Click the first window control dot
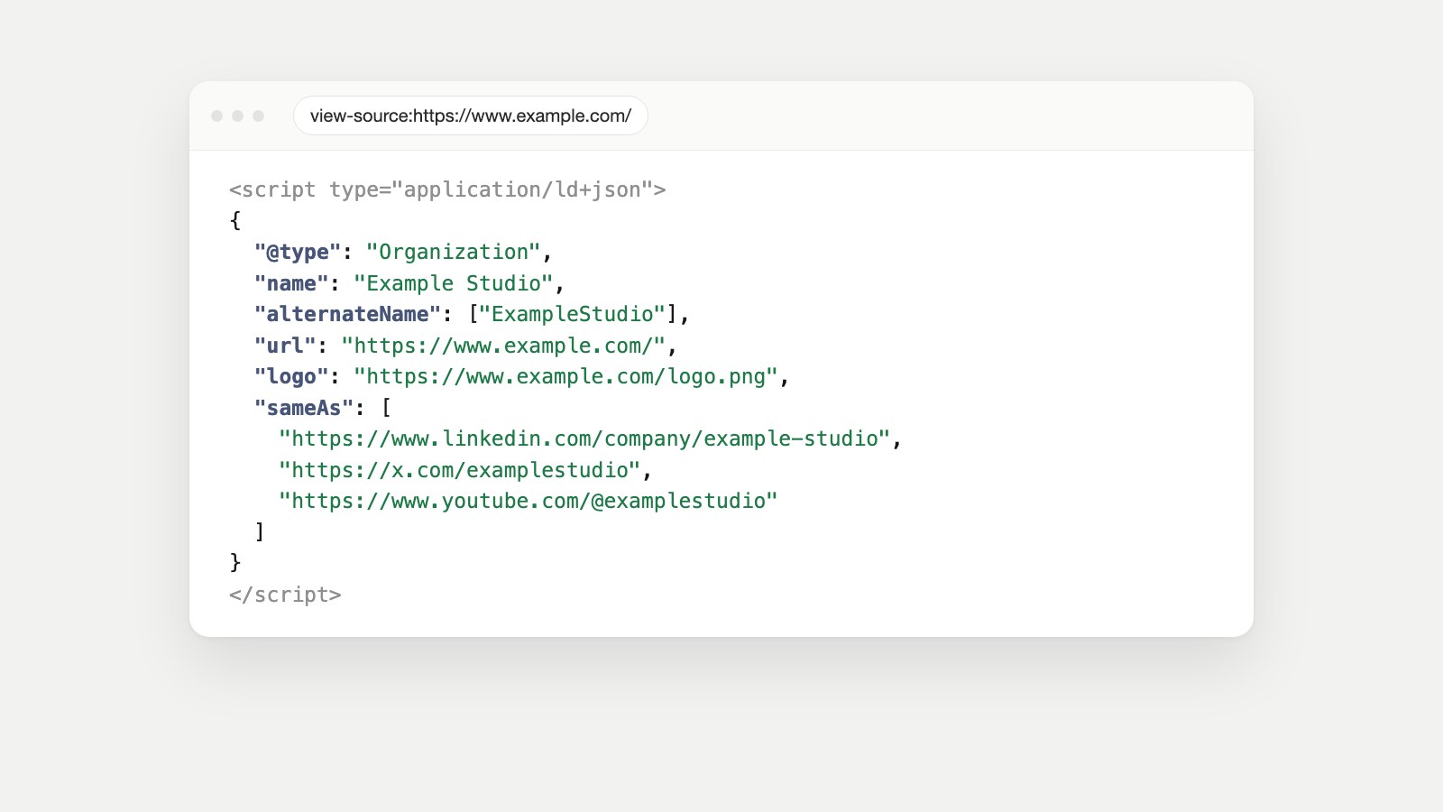 (216, 115)
